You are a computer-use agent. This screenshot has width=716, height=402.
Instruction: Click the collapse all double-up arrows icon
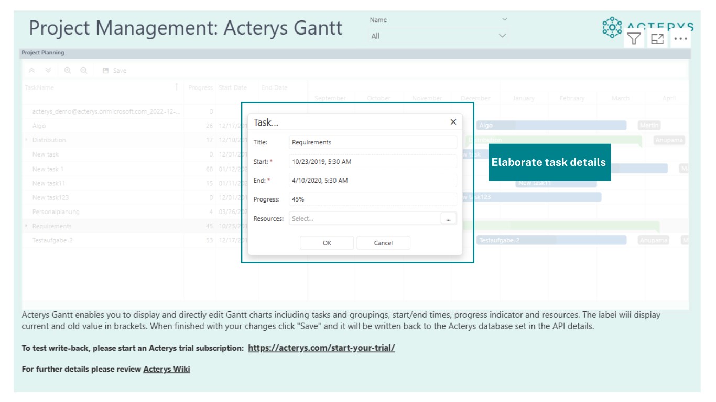[x=31, y=70]
